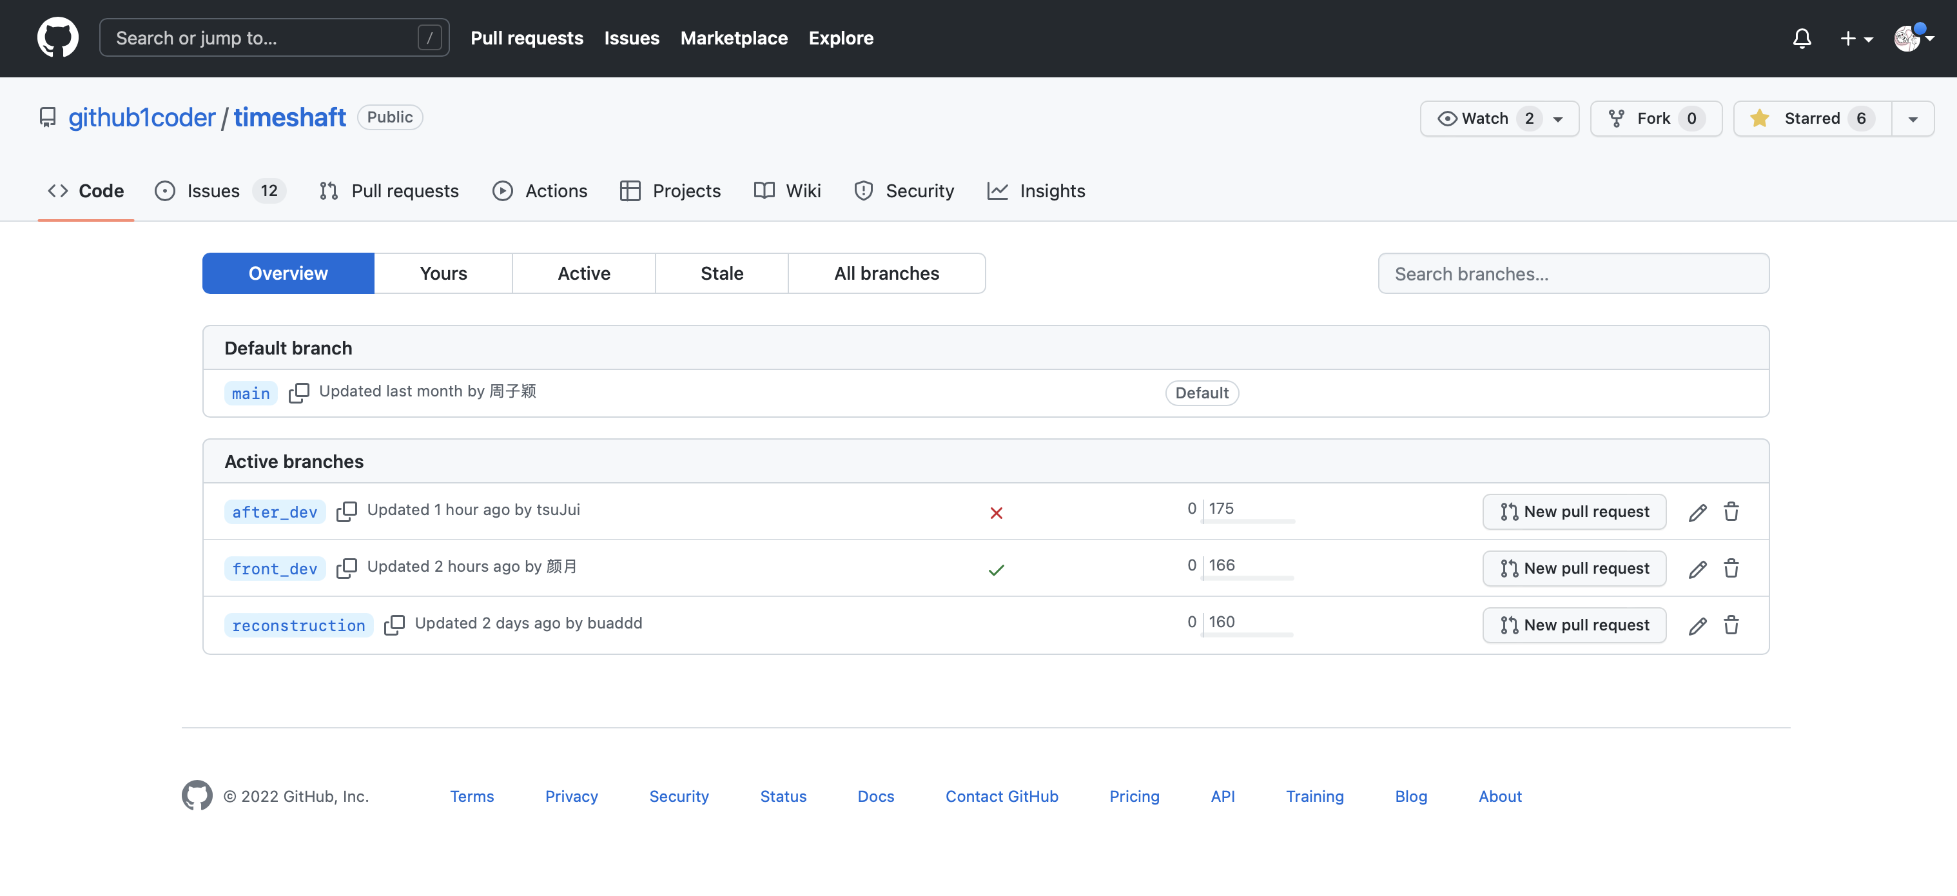Screen dimensions: 1957x896
Task: Open the after_dev branch
Action: pos(274,511)
